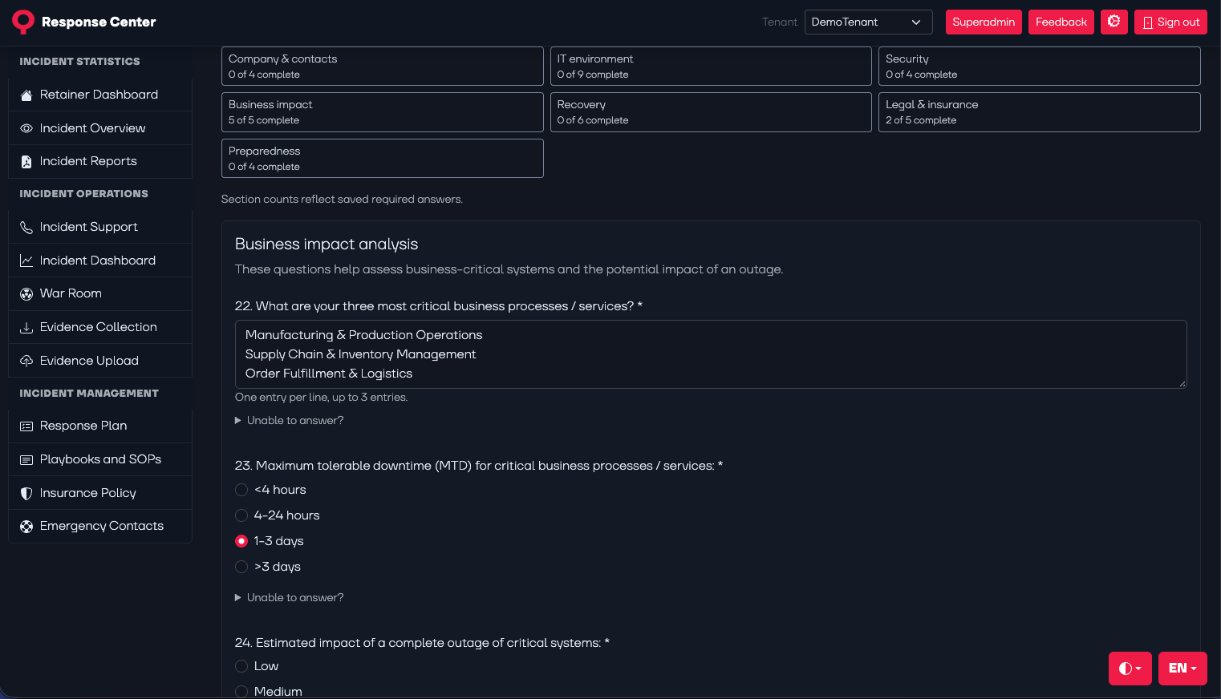Open the IT environment section

[711, 67]
